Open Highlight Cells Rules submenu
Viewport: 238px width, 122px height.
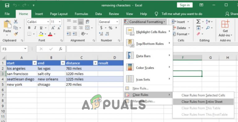[x=148, y=32]
